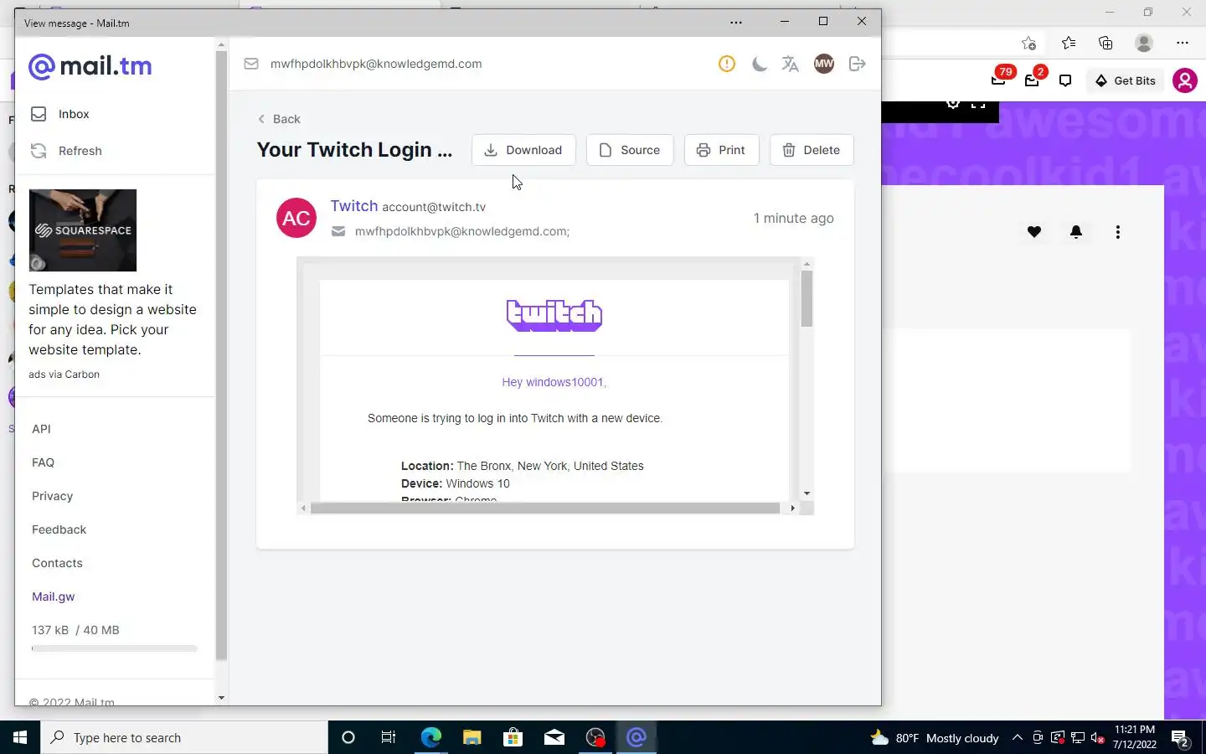This screenshot has height=754, width=1206.
Task: Click the email body horizontal scrollbar
Action: tap(545, 508)
